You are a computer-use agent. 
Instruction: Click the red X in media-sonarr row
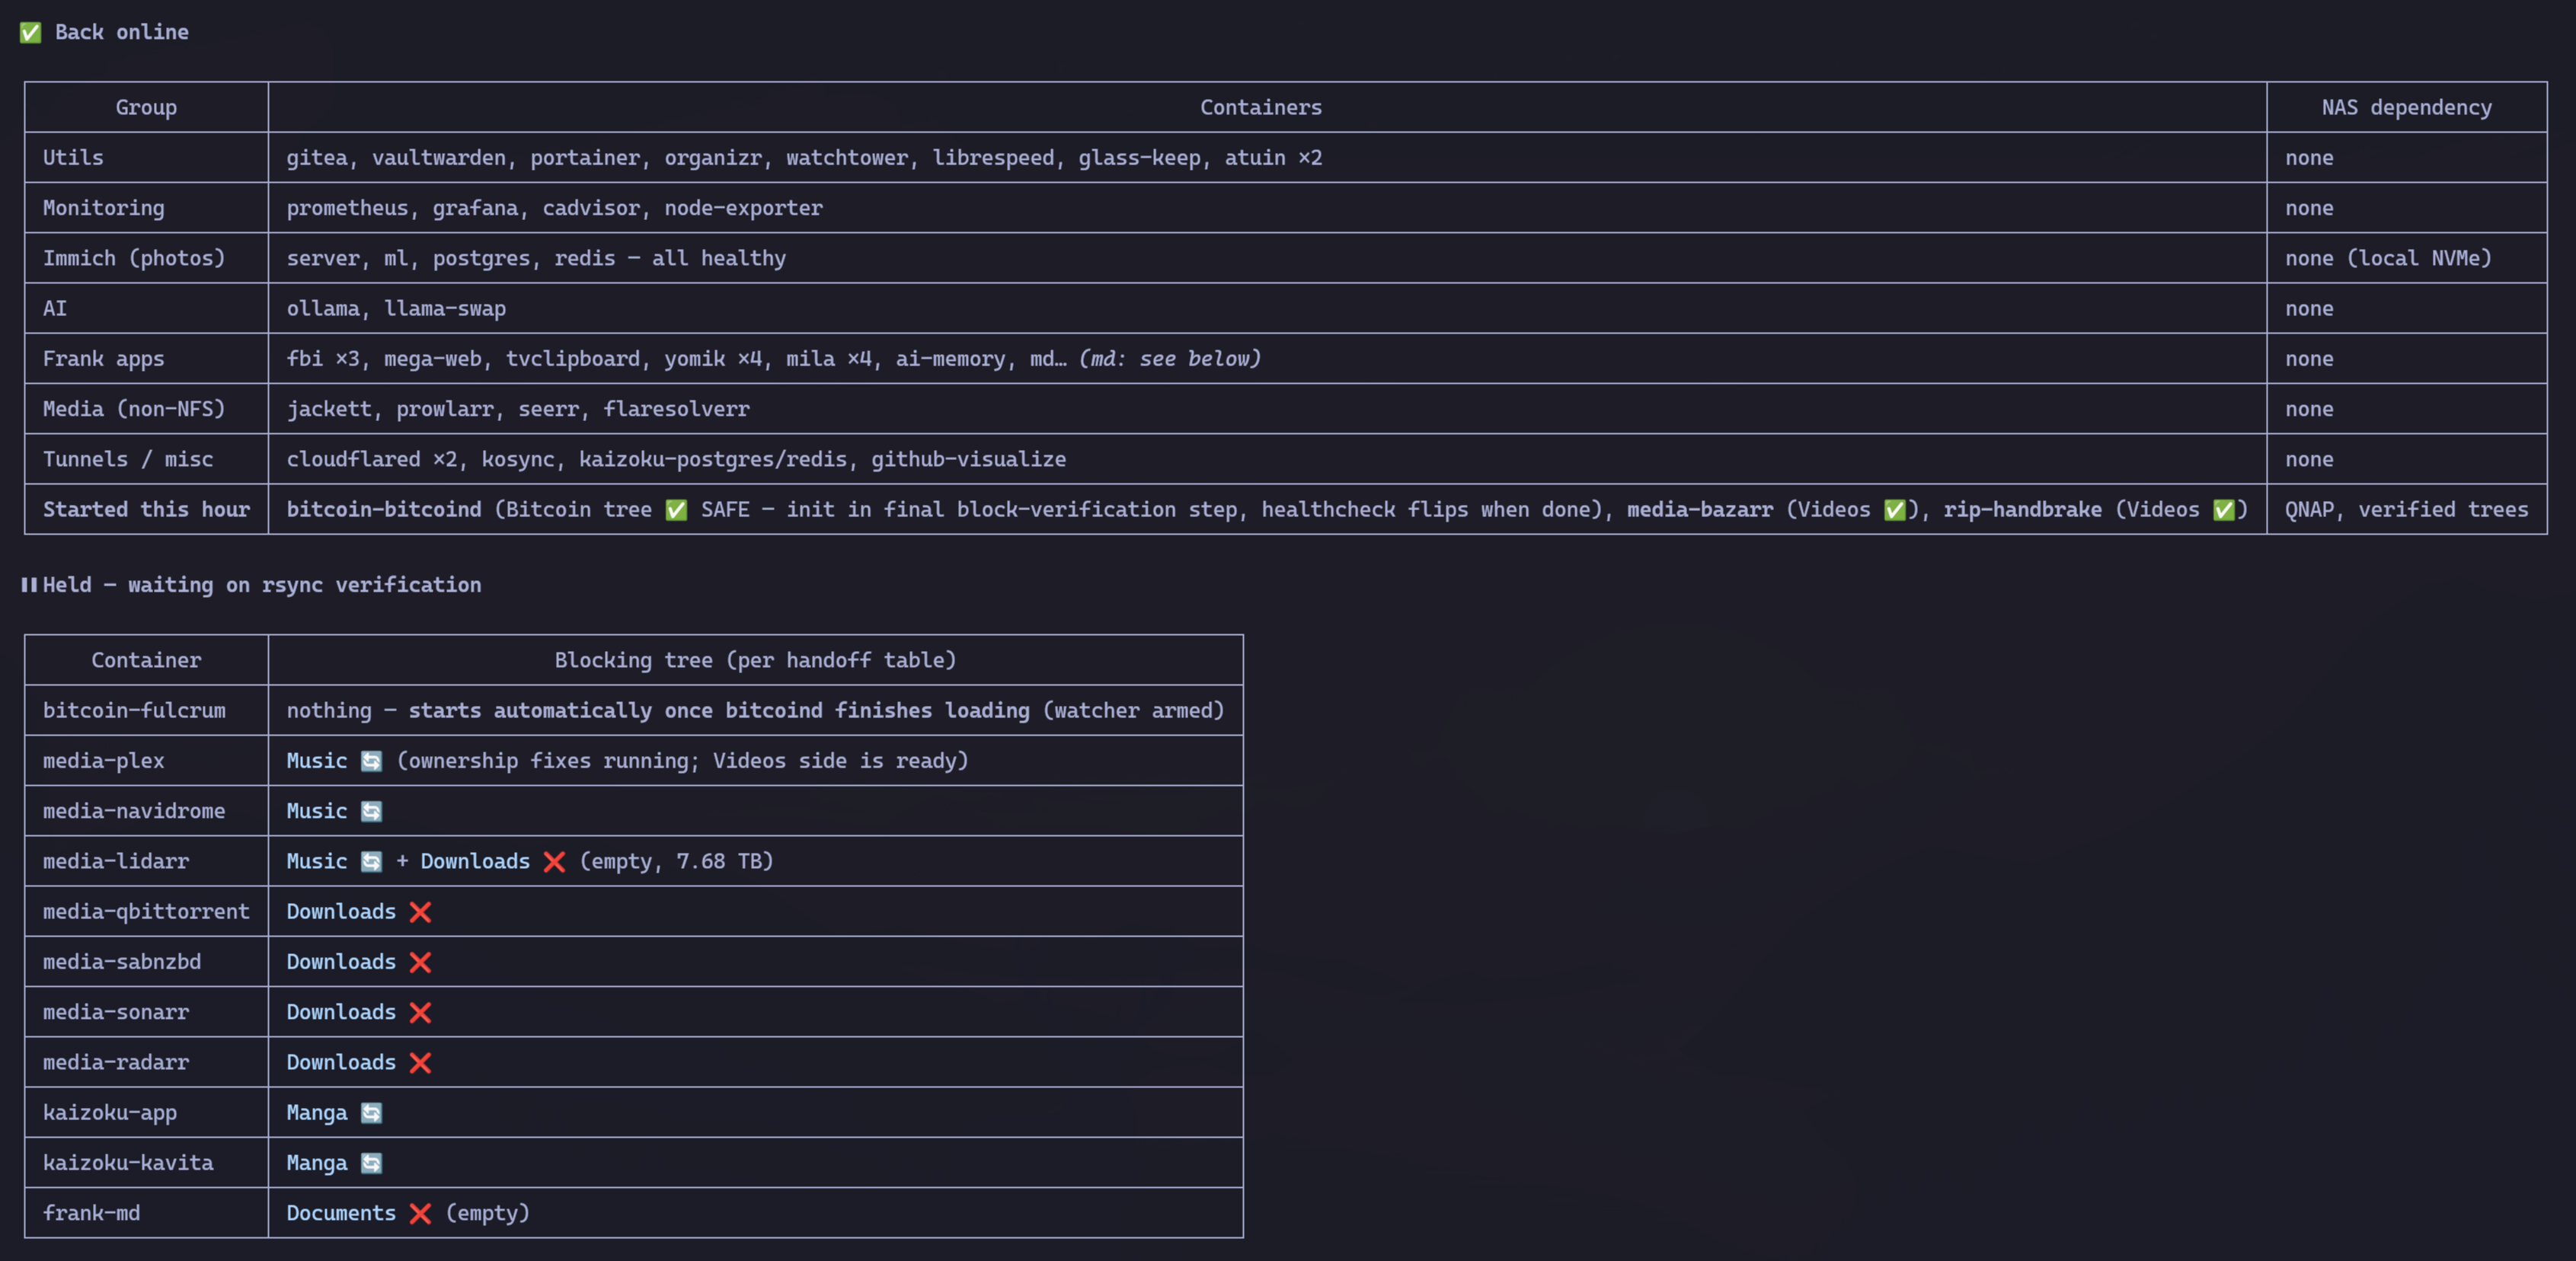point(420,1012)
